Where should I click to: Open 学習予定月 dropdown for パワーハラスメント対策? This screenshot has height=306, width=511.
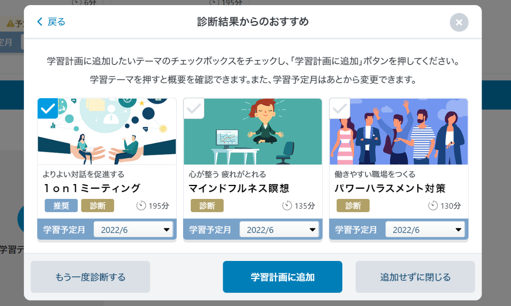point(425,229)
